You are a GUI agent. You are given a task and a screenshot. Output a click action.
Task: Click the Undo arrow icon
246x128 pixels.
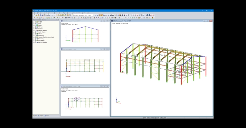52,15
